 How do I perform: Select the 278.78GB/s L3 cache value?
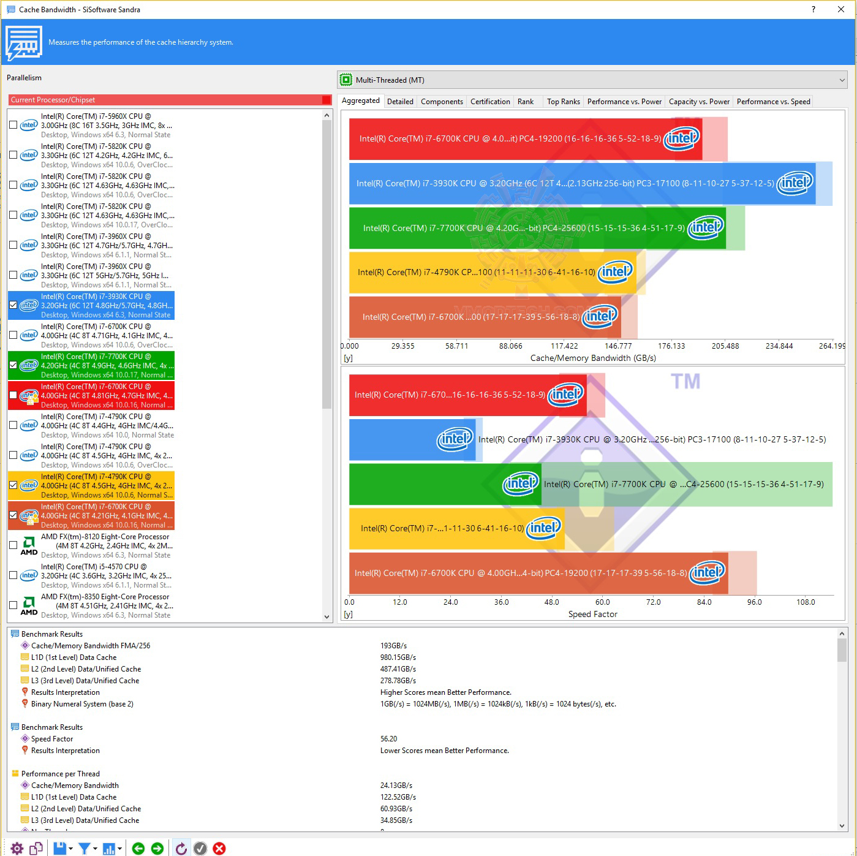point(398,680)
